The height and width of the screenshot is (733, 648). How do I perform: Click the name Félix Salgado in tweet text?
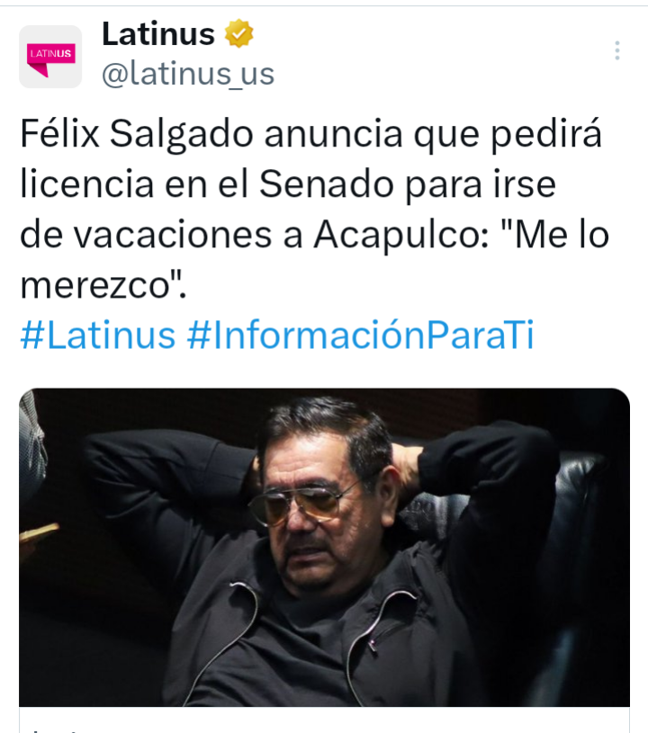point(137,134)
